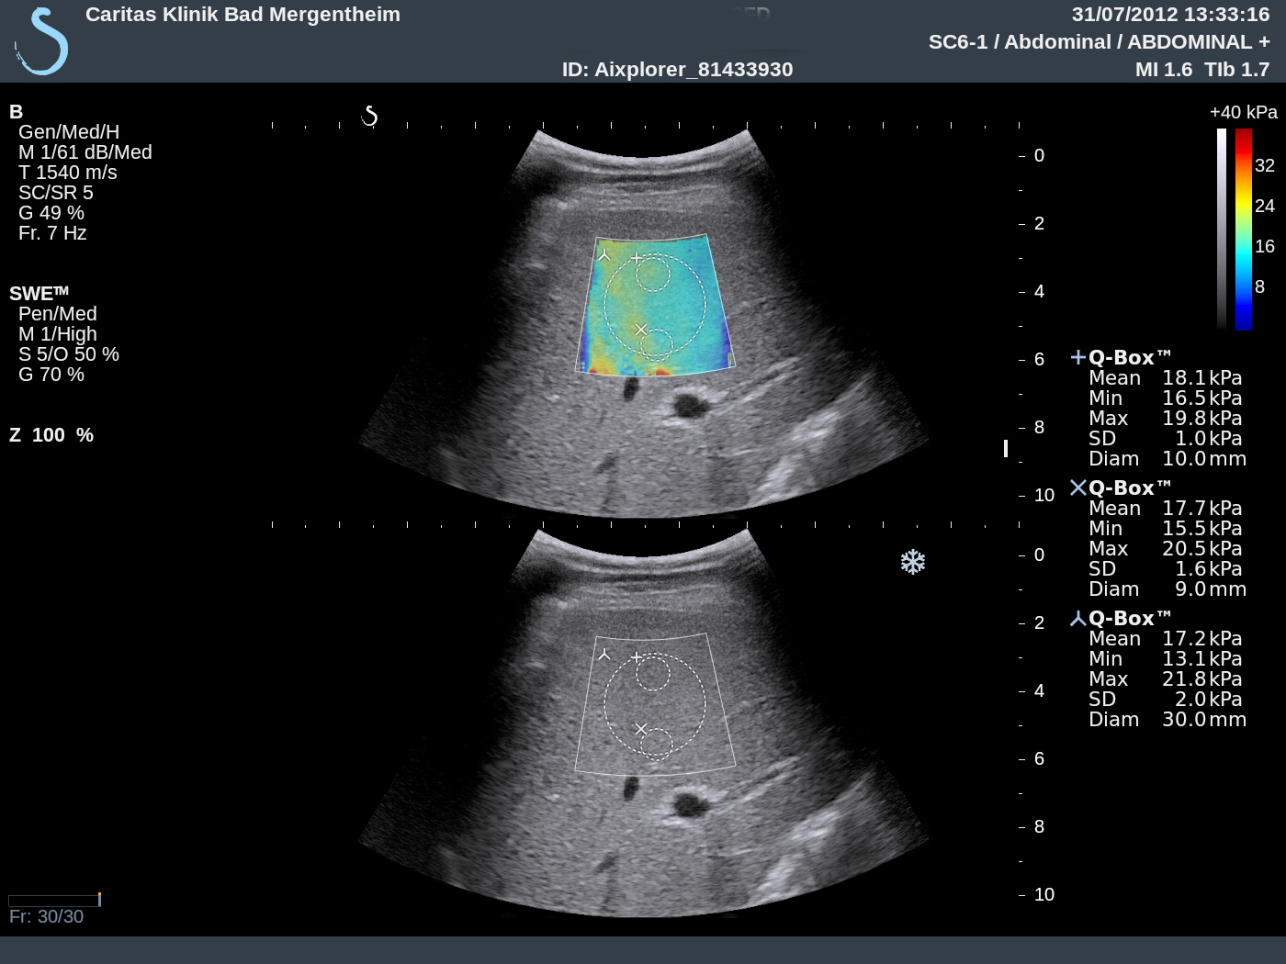Click the grayscale brightness scale bar

(1222, 229)
